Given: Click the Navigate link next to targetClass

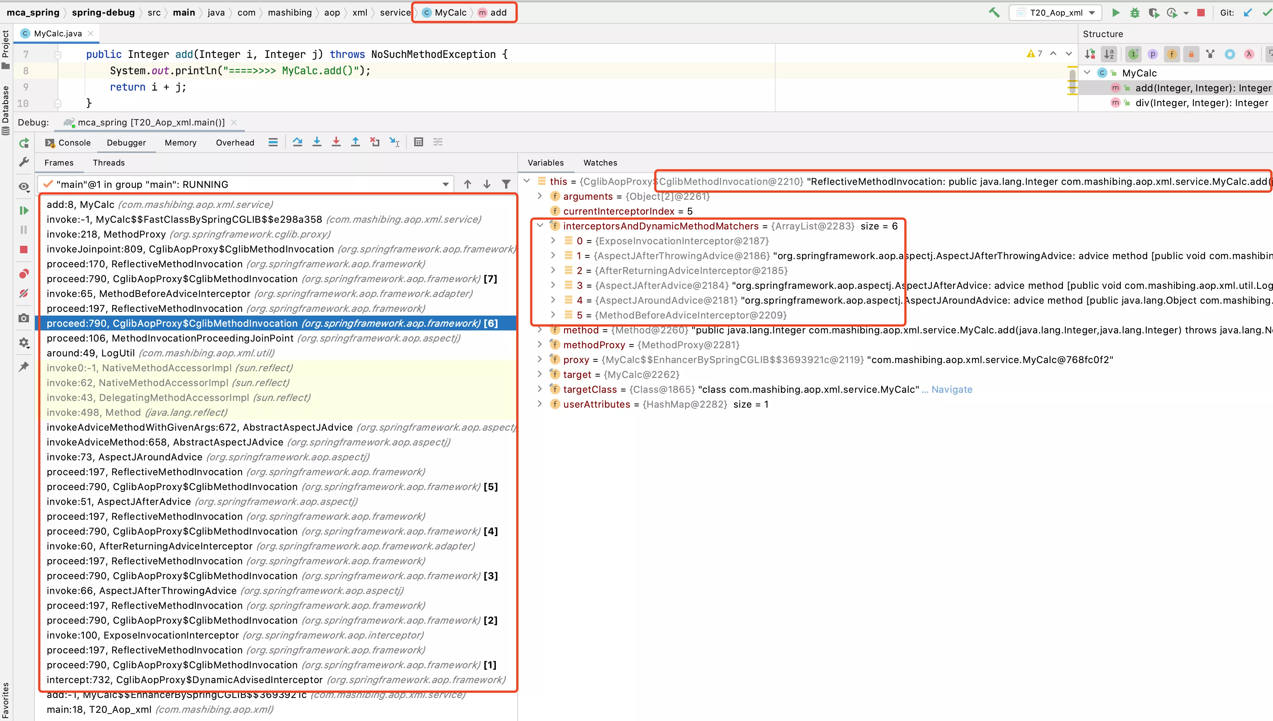Looking at the screenshot, I should tap(951, 389).
